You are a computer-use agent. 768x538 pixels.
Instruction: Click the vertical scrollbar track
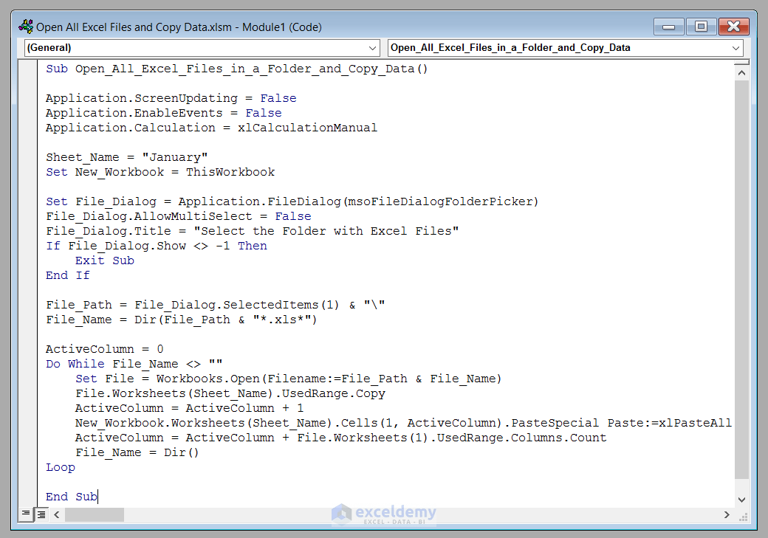pos(741,295)
